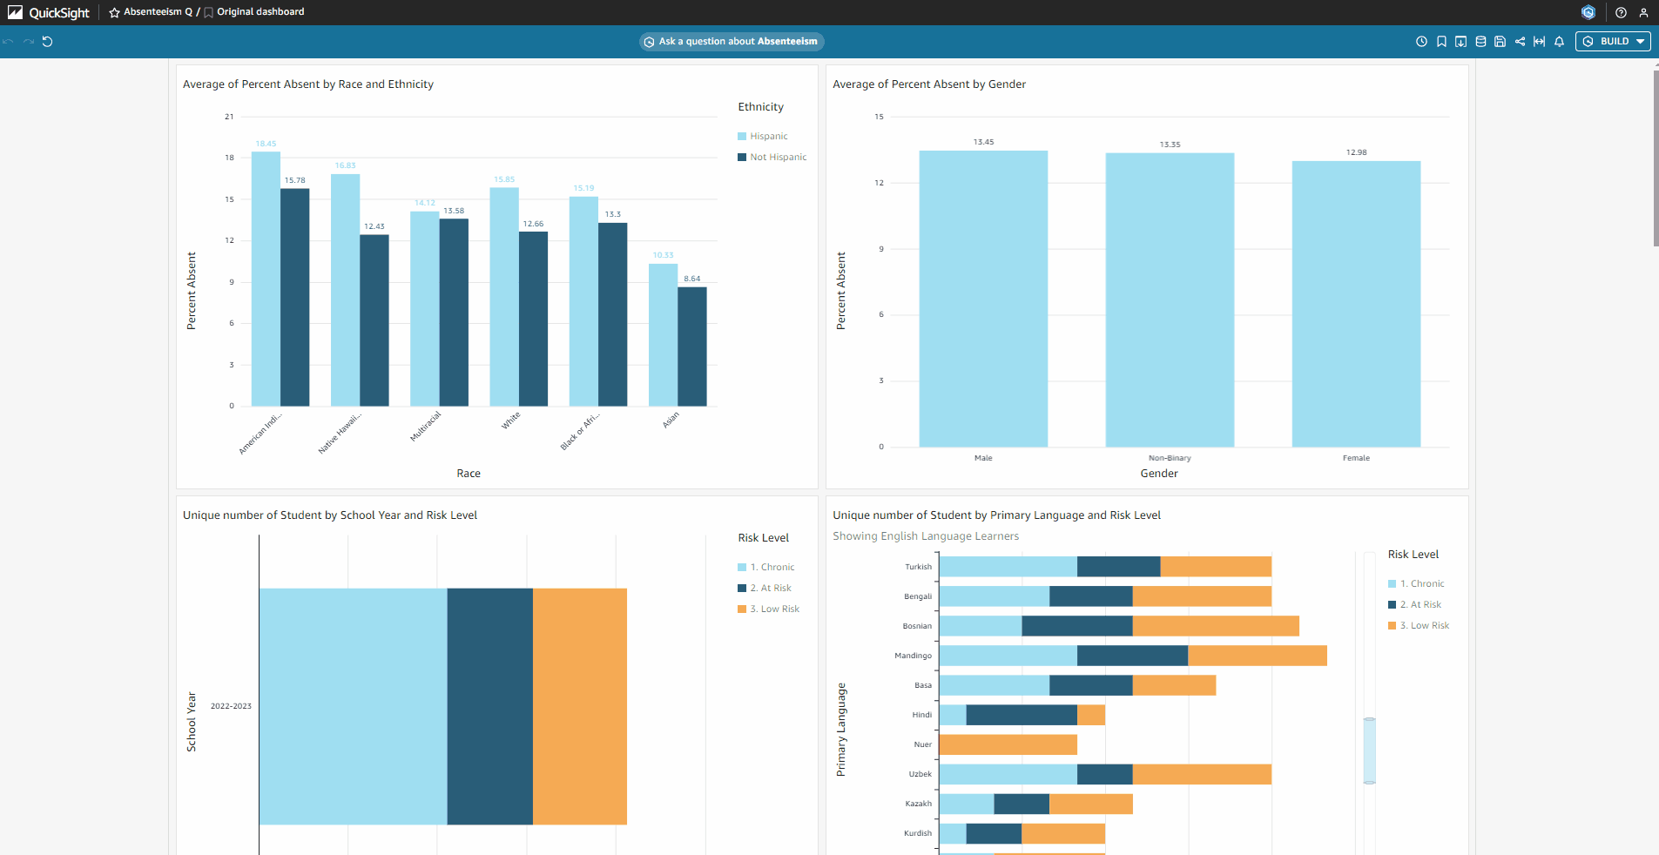Click the Primary Language chart vertical scroll slider
Image resolution: width=1659 pixels, height=855 pixels.
click(1370, 751)
